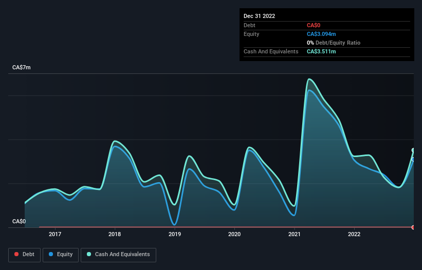The height and width of the screenshot is (270, 422).
Task: Click the 2018 x-axis label
Action: [x=115, y=234]
